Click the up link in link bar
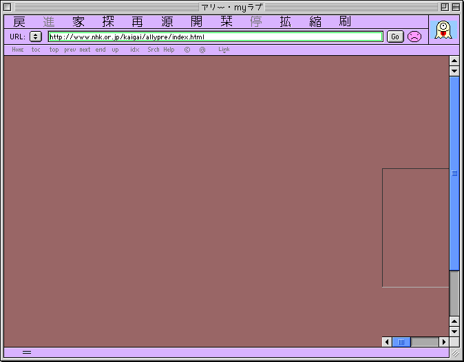Viewport: 464px width, 362px height. point(115,50)
